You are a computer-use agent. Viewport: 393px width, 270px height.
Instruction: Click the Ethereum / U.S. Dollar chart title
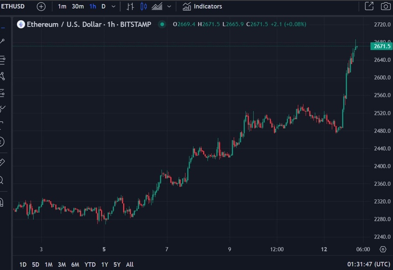[89, 24]
